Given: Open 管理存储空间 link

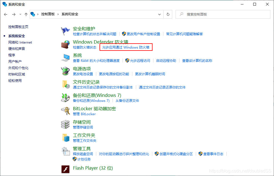Looking at the screenshot, I should click(x=83, y=127).
